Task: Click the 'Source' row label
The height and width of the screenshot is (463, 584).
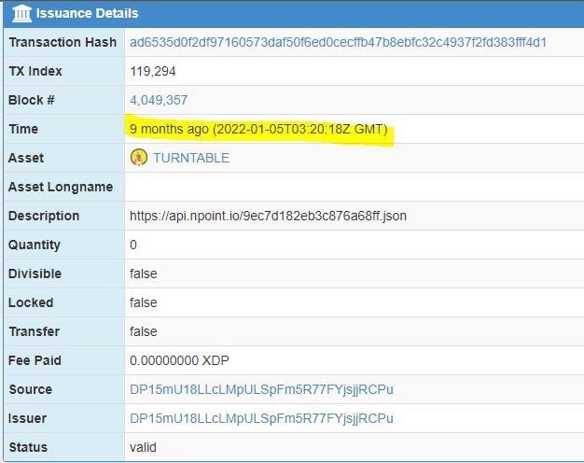Action: click(30, 389)
